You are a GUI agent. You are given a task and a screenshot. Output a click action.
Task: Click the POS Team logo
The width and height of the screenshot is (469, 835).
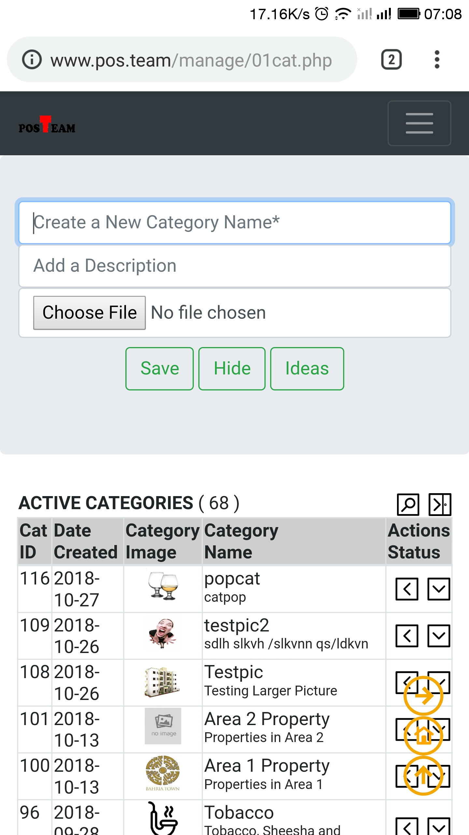pyautogui.click(x=47, y=125)
